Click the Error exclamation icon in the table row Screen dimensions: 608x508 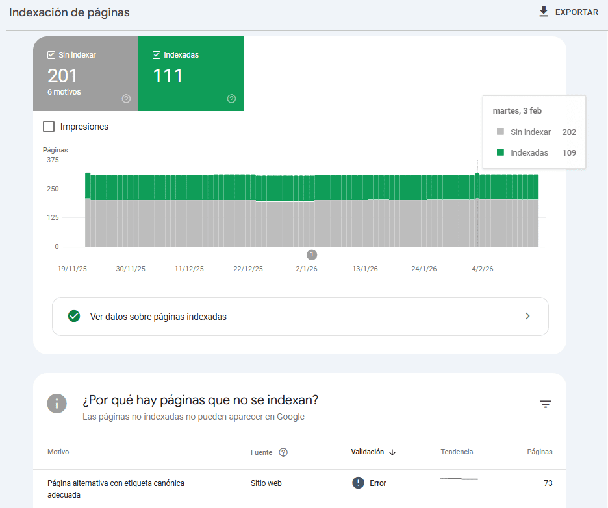358,483
